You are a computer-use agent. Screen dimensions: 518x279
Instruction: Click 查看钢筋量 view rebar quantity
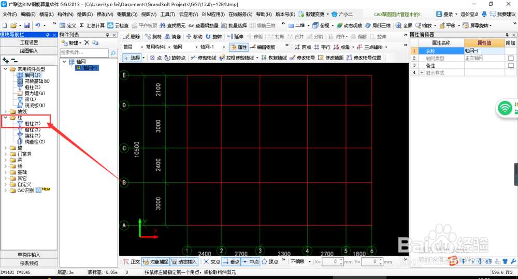coord(203,25)
